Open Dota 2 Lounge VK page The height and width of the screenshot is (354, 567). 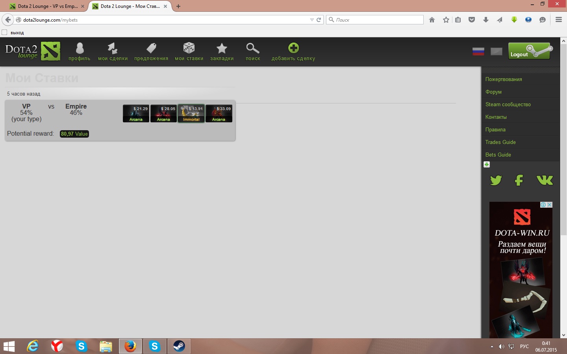click(x=545, y=180)
